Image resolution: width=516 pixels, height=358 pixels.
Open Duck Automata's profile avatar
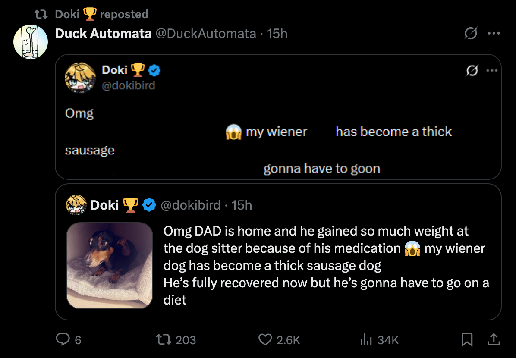[31, 42]
